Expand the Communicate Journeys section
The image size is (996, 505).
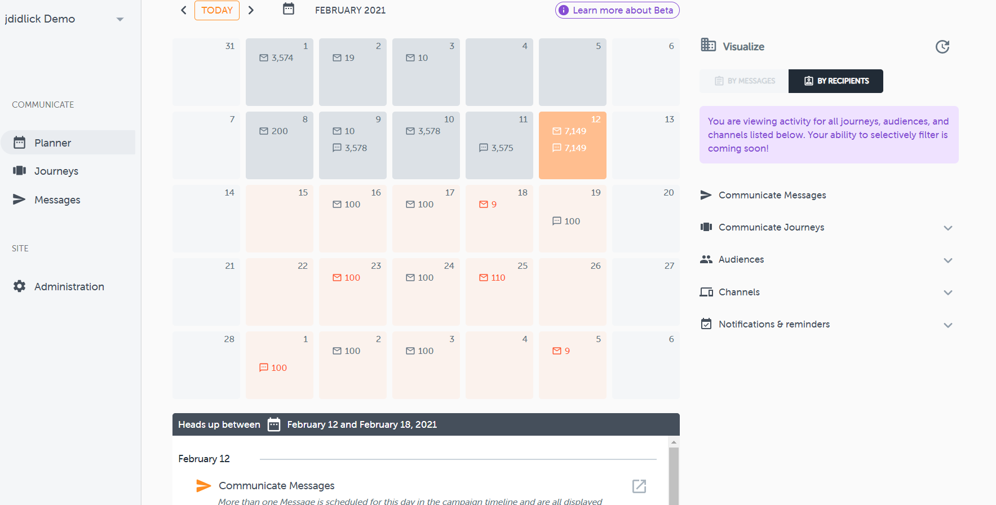point(948,228)
